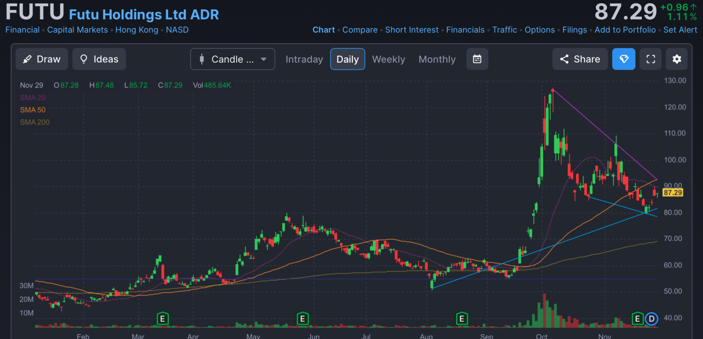
Task: Open the Chart page link
Action: coord(323,30)
